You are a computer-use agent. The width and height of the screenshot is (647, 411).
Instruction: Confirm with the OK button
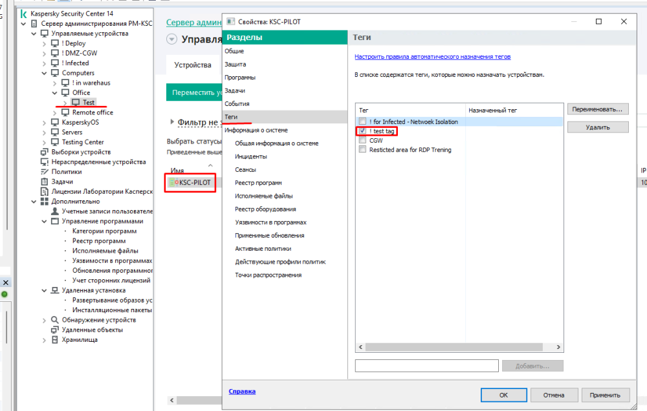tap(504, 395)
